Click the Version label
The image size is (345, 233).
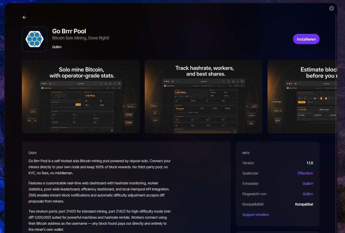248,163
